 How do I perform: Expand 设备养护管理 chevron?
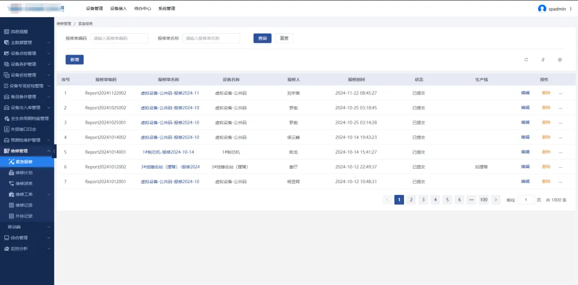[x=49, y=64]
